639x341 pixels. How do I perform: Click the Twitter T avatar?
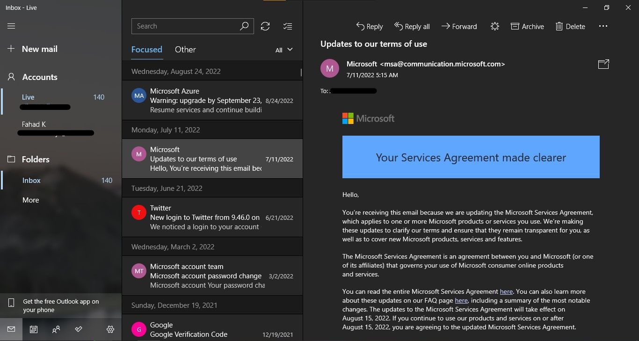tap(139, 213)
